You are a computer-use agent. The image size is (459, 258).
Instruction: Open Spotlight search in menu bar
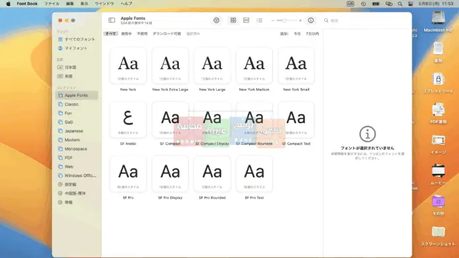click(x=400, y=4)
